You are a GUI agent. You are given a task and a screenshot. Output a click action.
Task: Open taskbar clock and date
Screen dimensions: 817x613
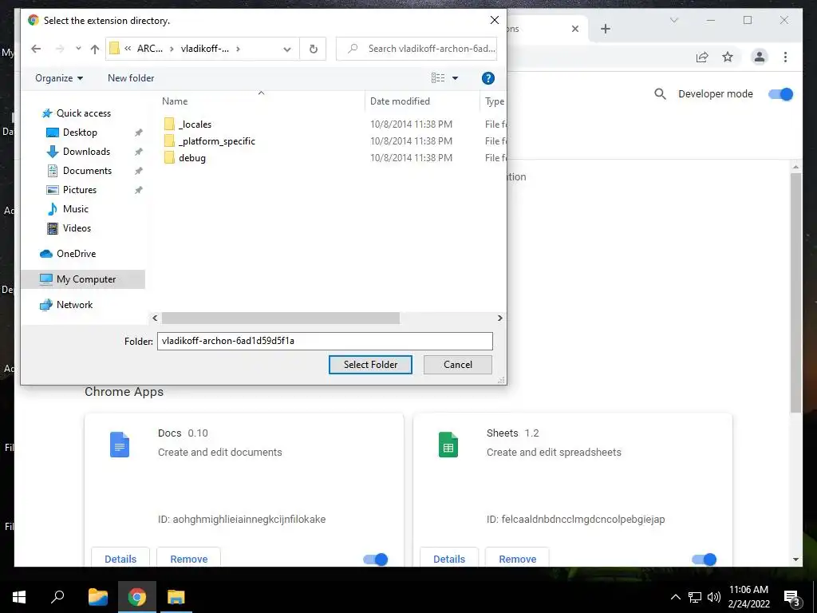pos(748,597)
